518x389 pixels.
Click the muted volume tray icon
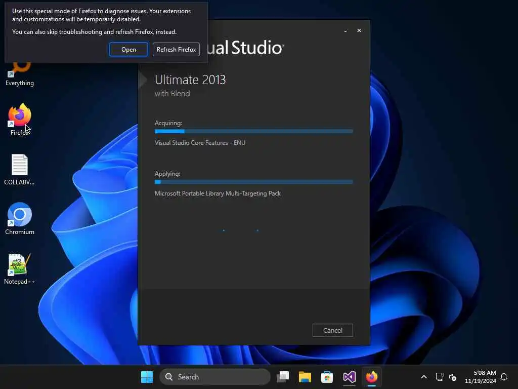[x=453, y=377]
